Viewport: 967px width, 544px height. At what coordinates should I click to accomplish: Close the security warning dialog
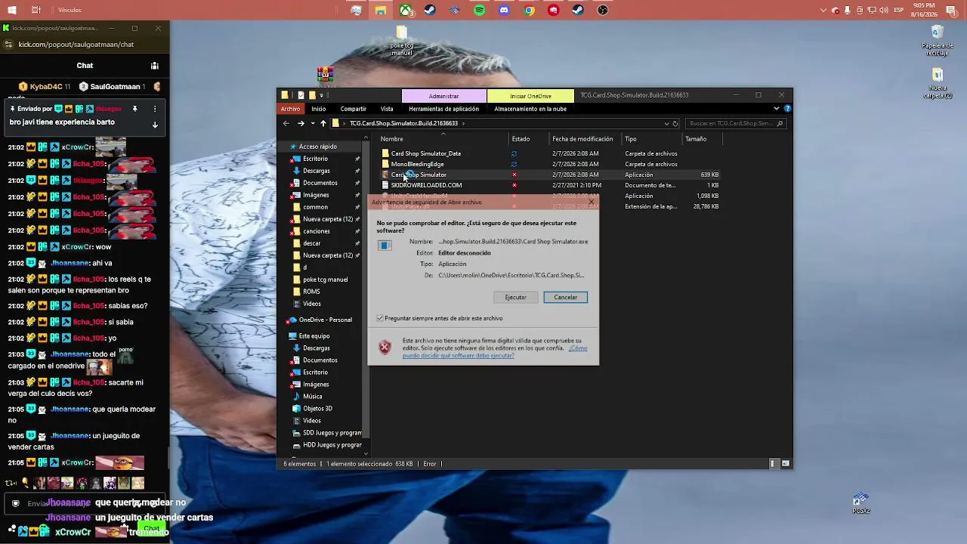[x=591, y=202]
